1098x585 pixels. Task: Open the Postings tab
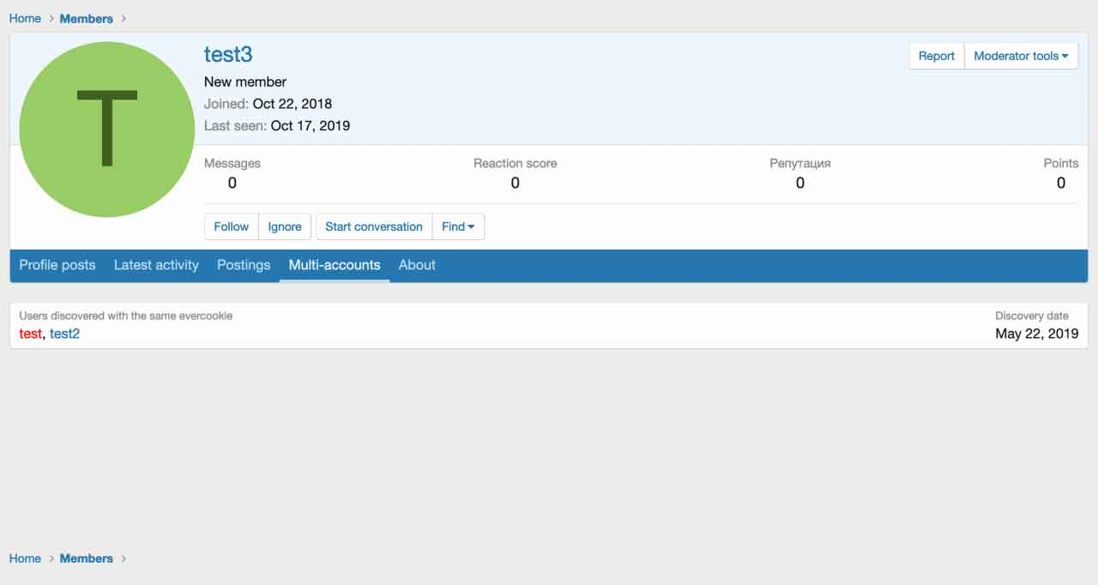tap(244, 265)
